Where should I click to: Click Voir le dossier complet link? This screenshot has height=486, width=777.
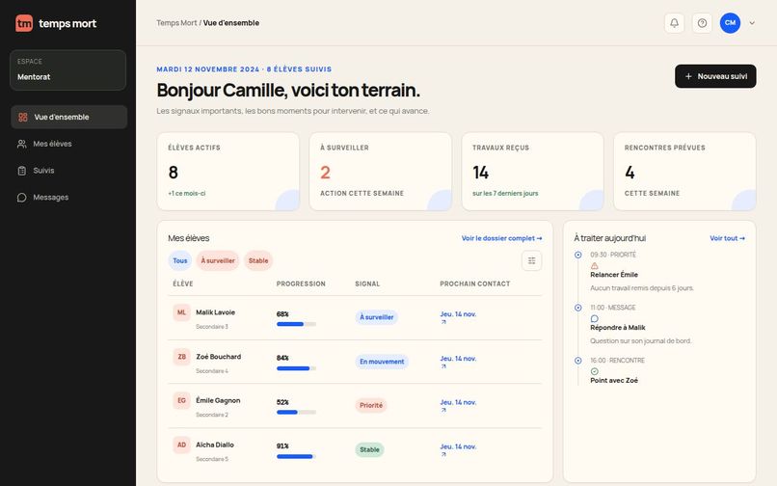coord(501,238)
